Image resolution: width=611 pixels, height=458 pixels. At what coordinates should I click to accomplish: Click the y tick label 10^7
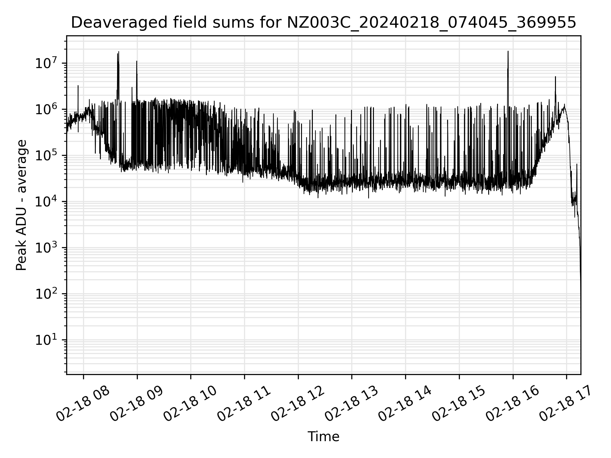pyautogui.click(x=46, y=63)
